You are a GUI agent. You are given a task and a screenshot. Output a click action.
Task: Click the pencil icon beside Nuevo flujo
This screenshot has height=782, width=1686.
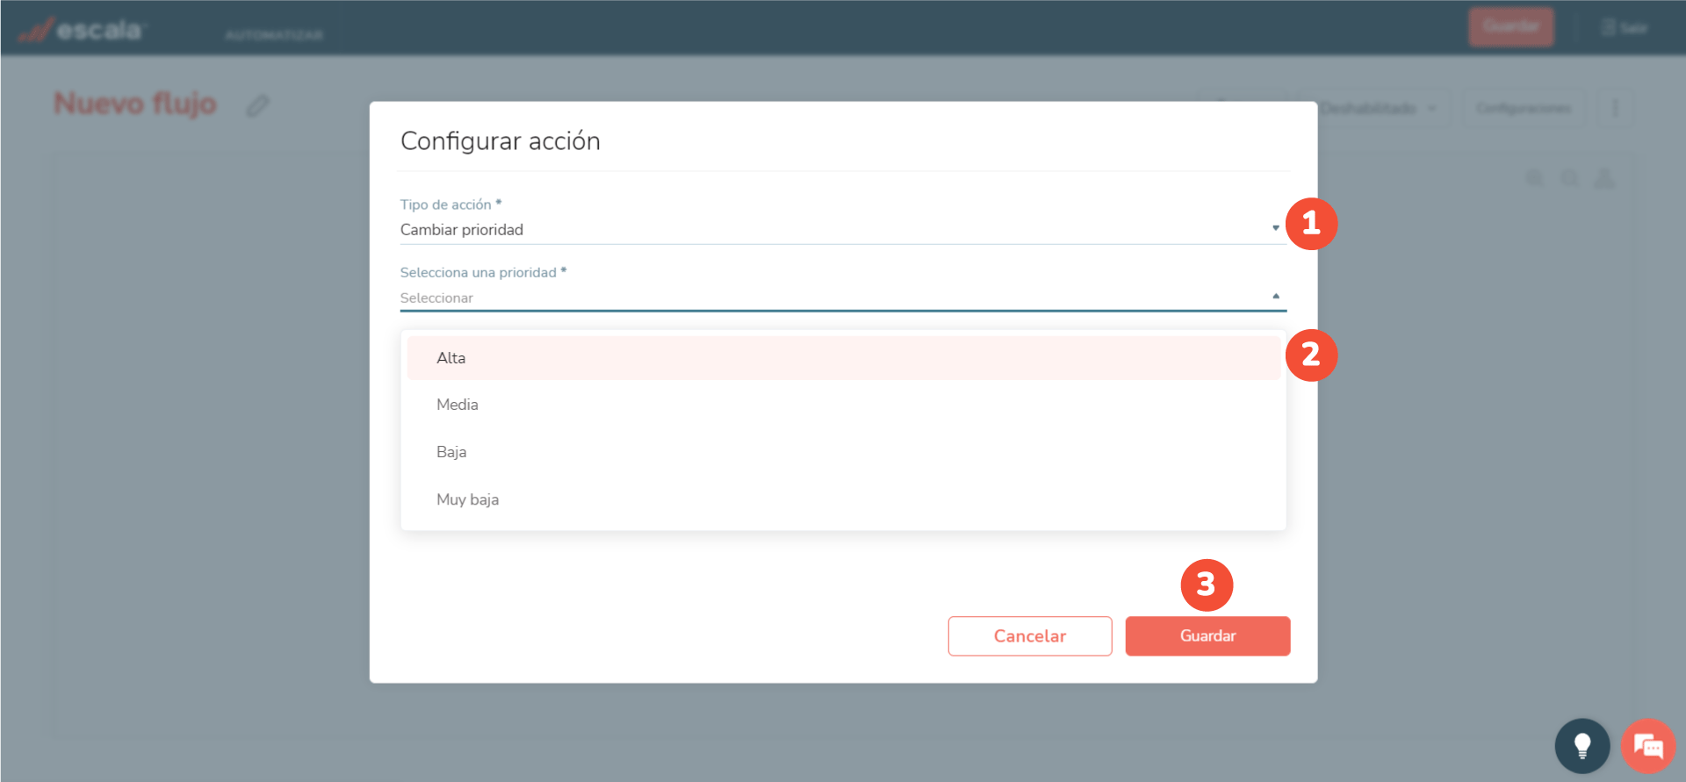point(257,105)
